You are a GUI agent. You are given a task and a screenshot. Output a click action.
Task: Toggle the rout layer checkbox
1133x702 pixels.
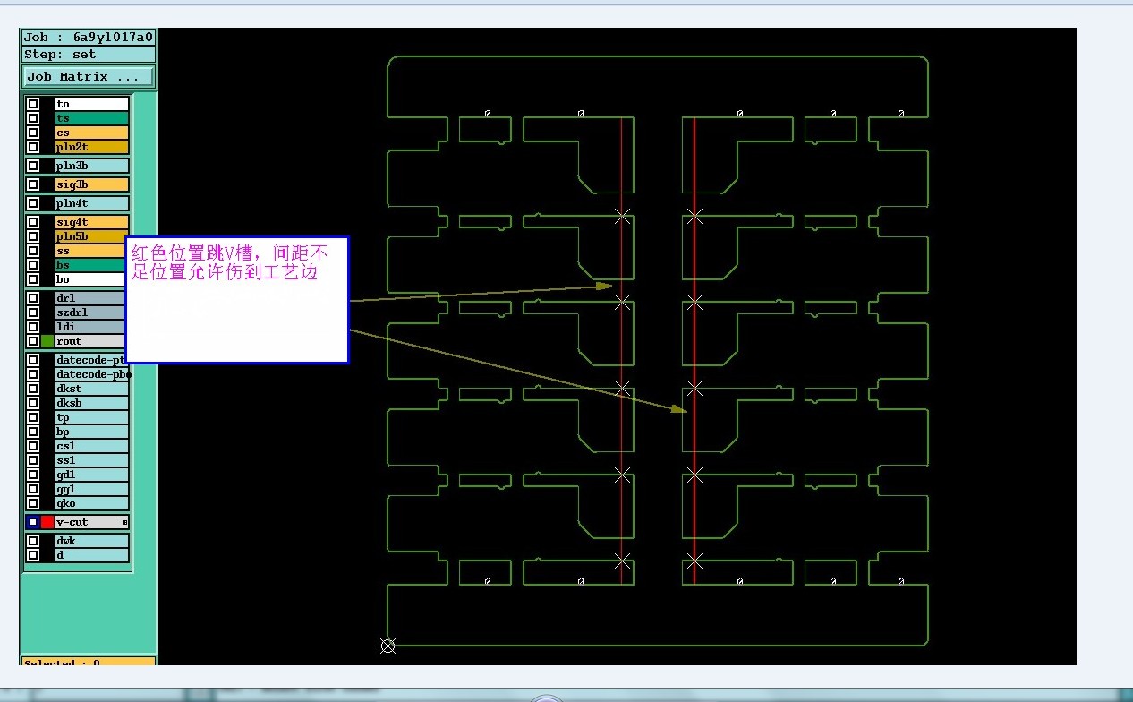(33, 341)
